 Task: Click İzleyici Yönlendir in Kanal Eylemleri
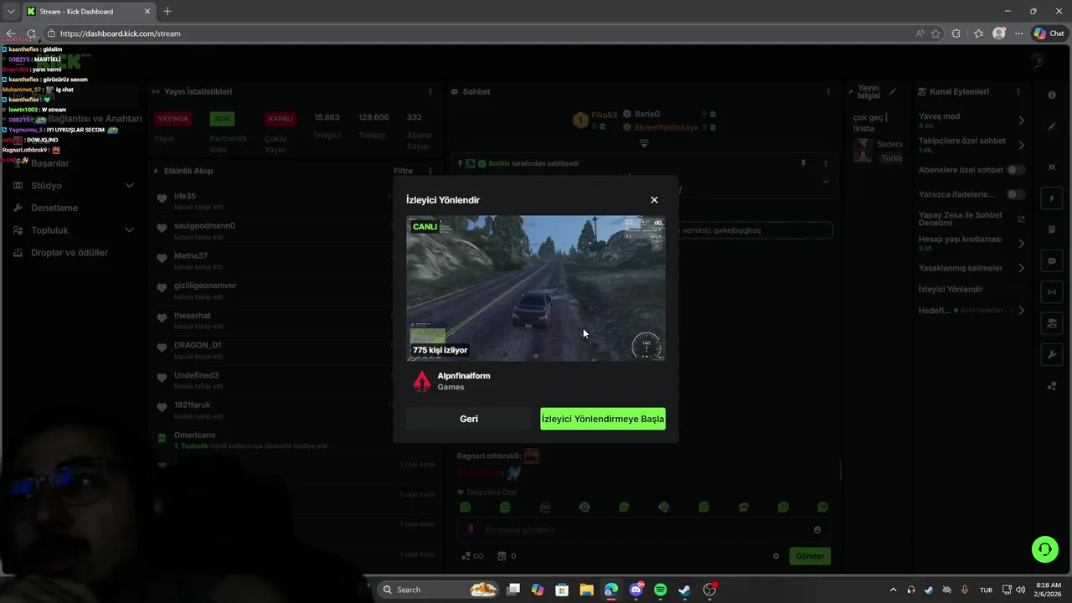(x=951, y=289)
